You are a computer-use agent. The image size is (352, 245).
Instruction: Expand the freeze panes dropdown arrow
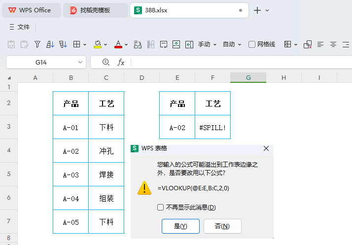[x=296, y=45]
